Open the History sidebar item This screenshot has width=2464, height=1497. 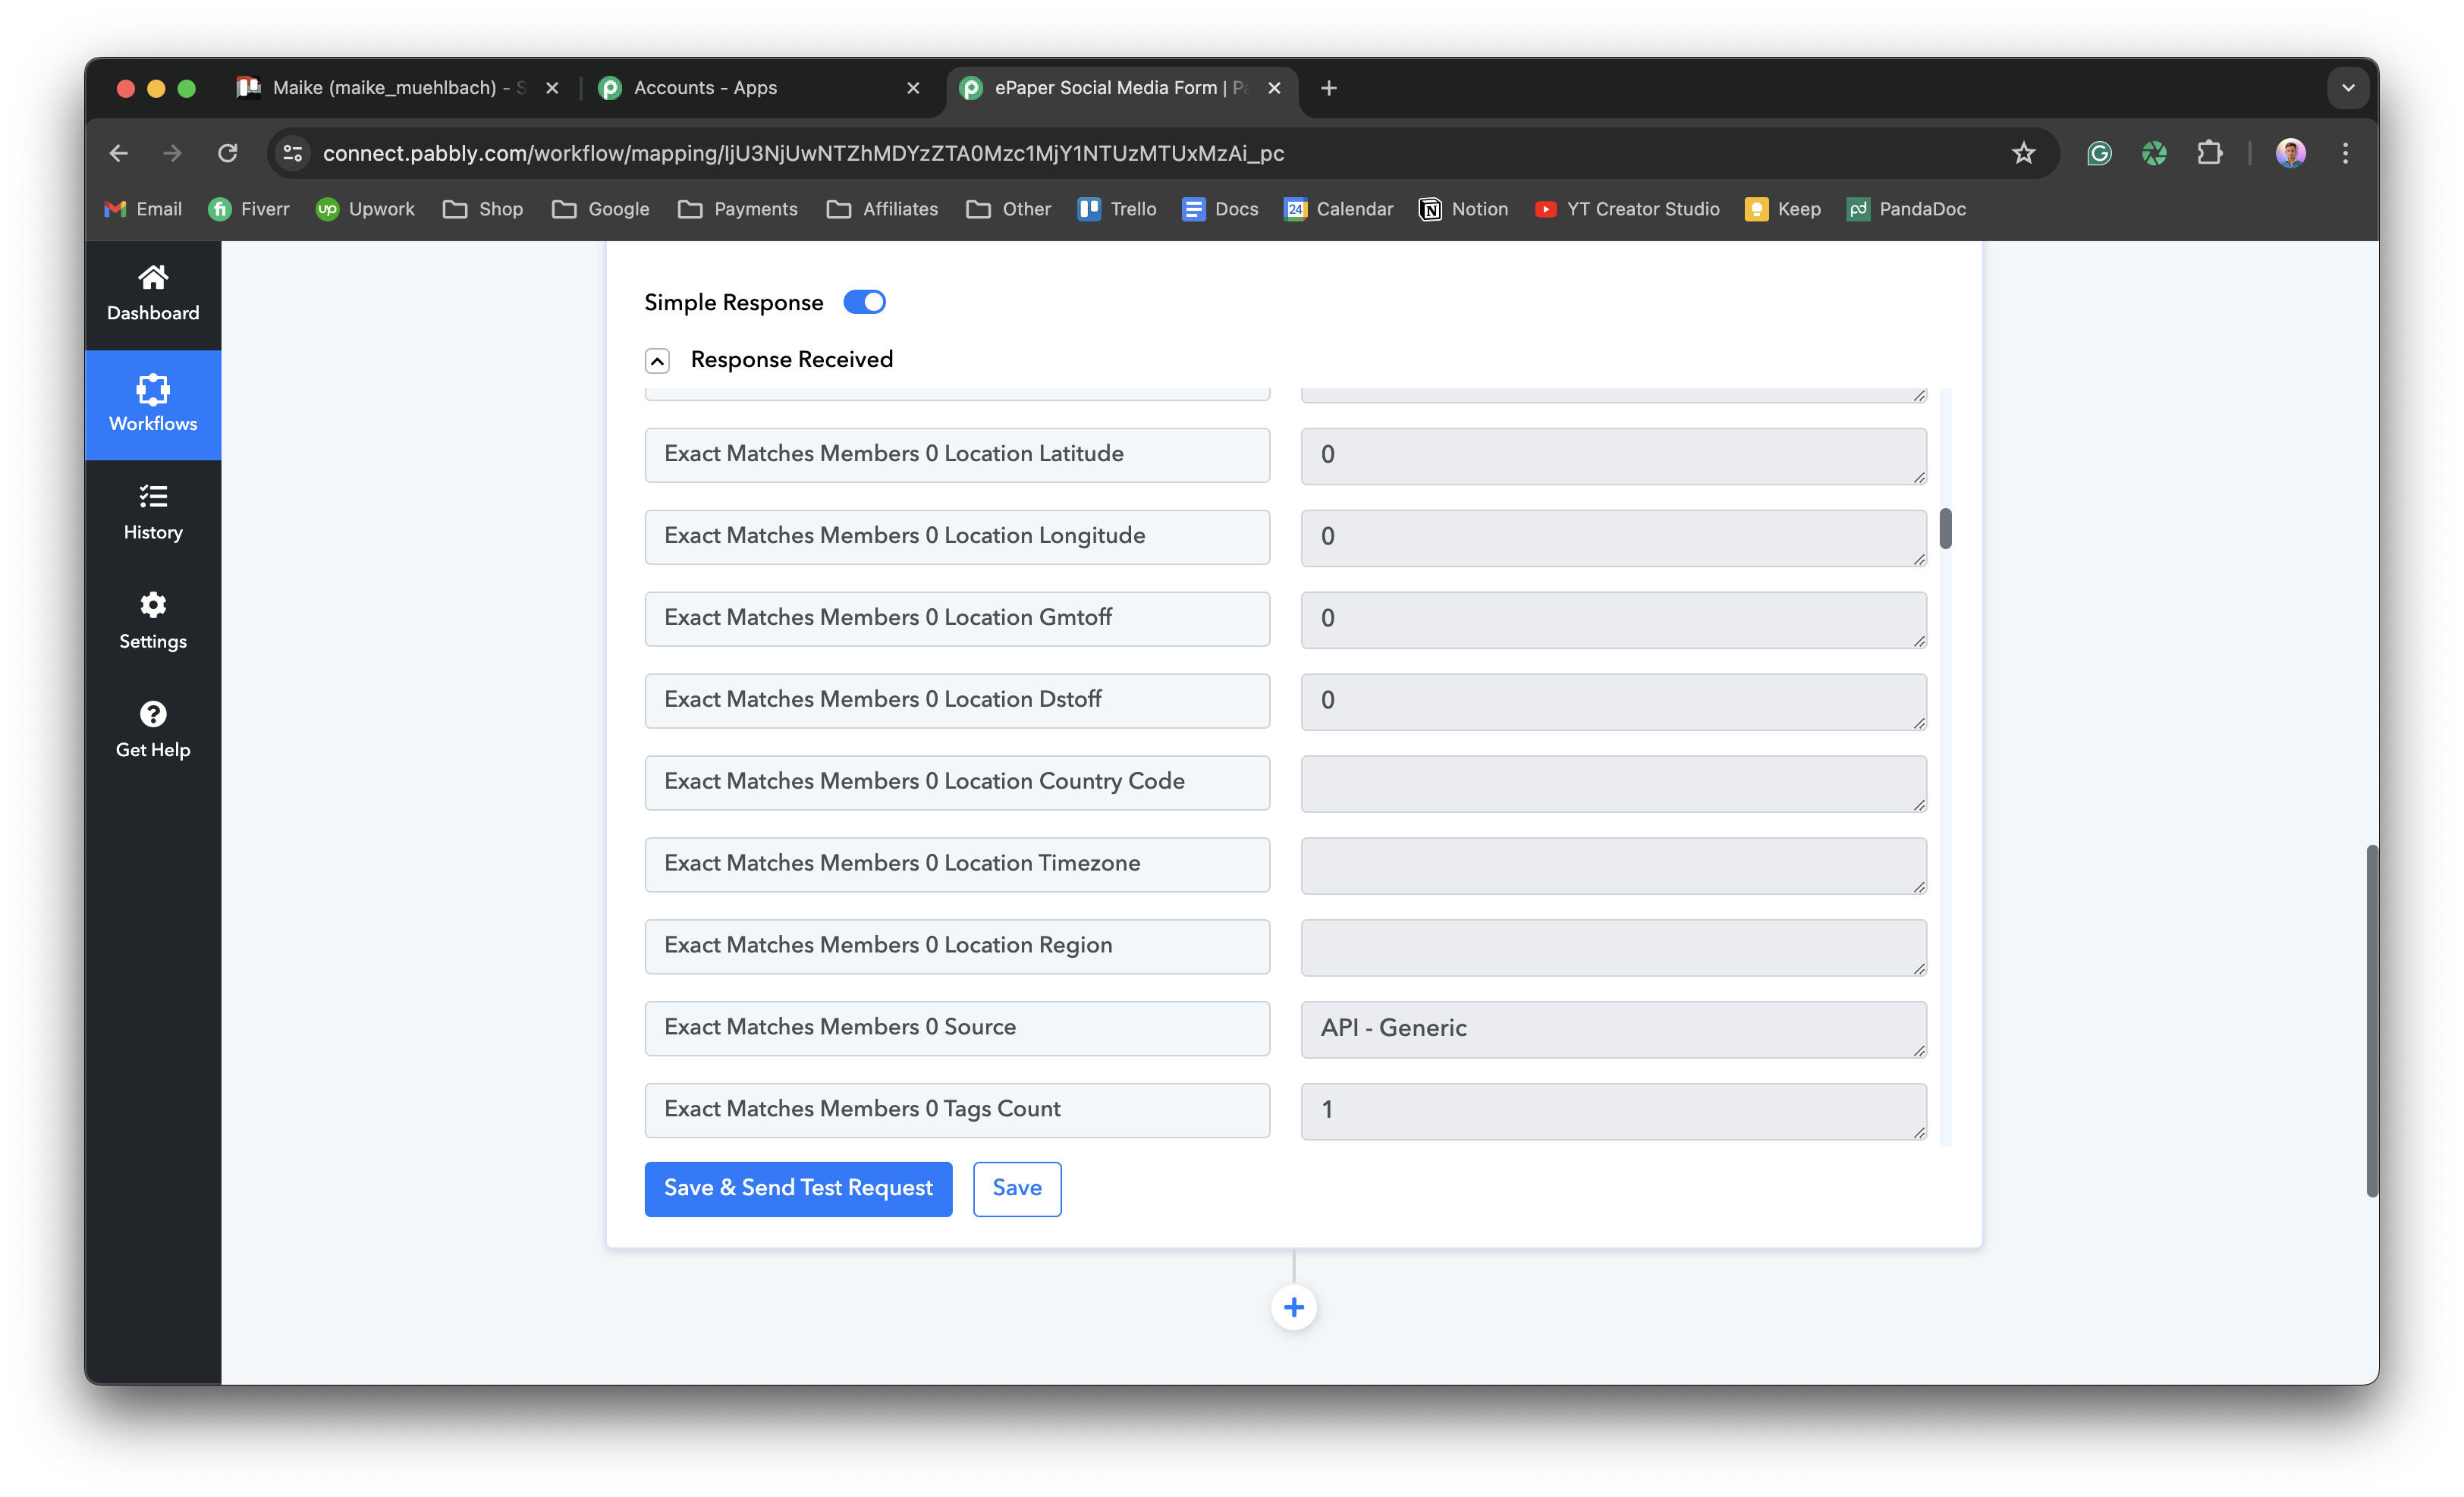click(153, 513)
